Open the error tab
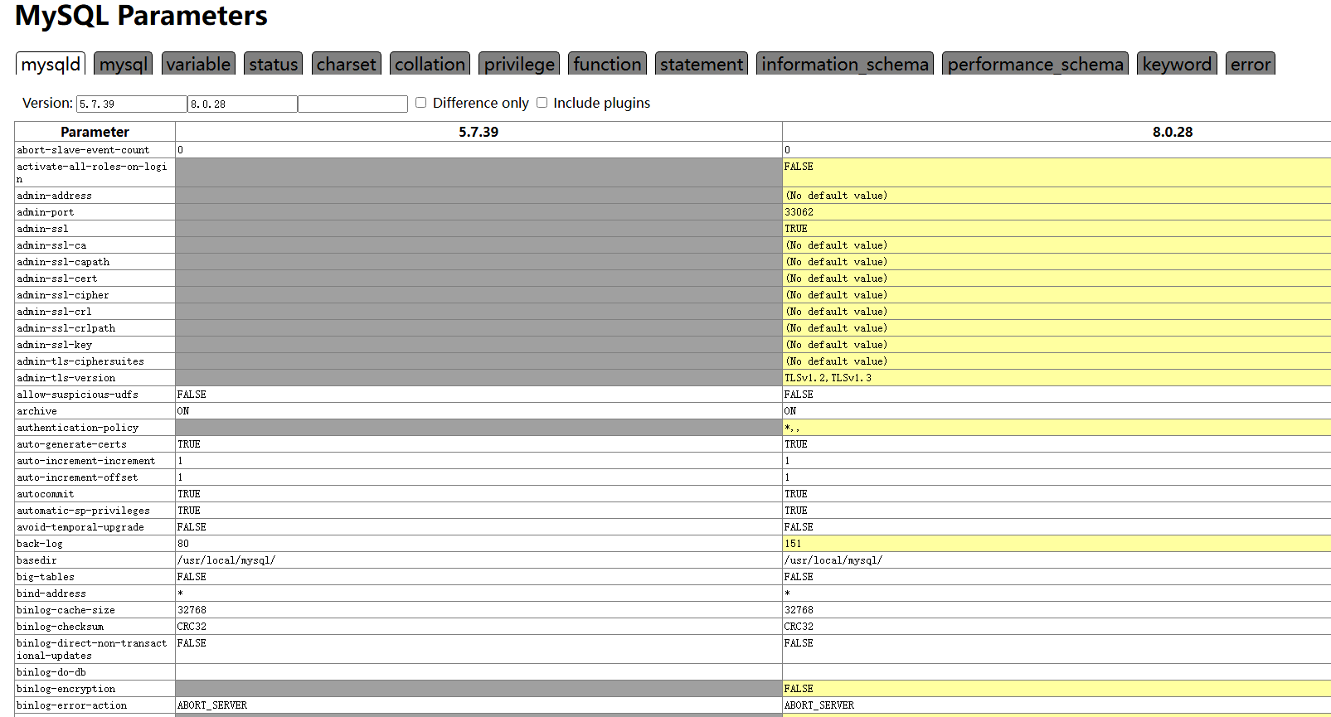Image resolution: width=1331 pixels, height=717 pixels. [x=1251, y=64]
